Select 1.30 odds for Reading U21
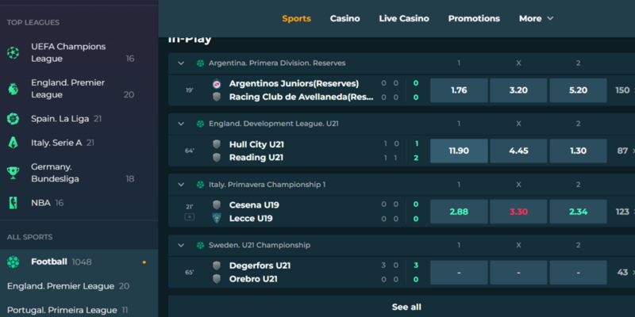 [578, 151]
